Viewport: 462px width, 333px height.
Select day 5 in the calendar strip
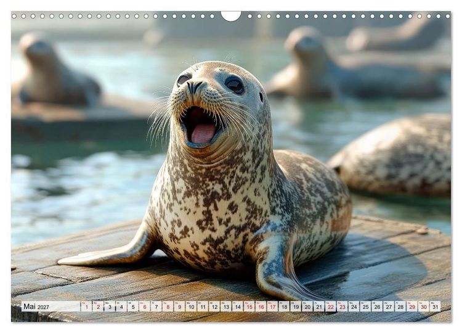pos(133,306)
